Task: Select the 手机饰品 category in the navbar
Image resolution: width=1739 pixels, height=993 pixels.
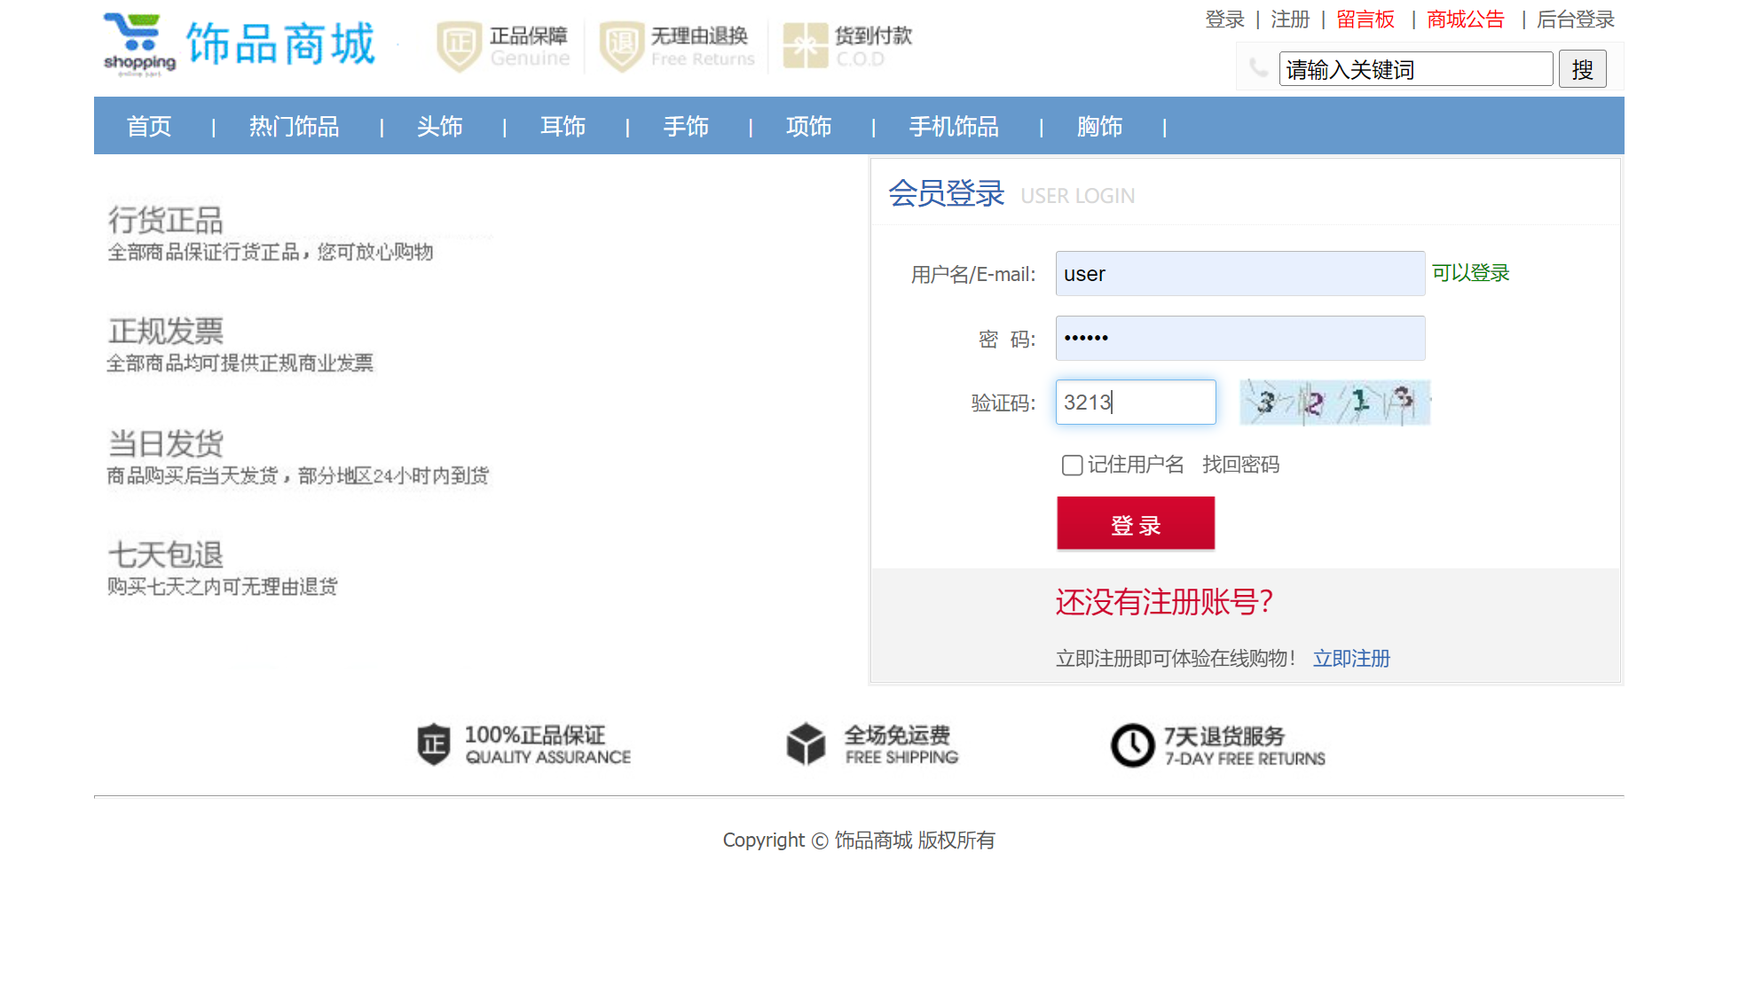Action: pos(953,126)
